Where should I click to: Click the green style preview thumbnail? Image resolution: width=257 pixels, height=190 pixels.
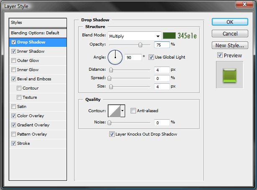click(x=229, y=75)
